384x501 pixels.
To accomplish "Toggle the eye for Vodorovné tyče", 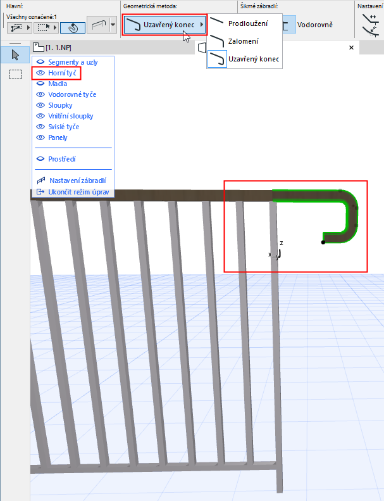I will 40,94.
